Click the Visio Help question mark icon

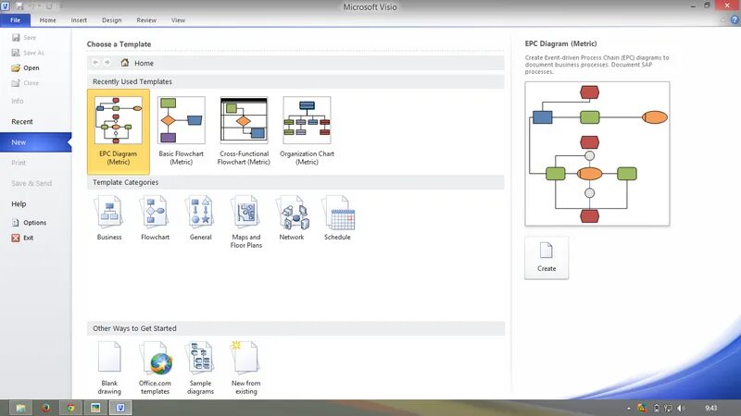[x=735, y=19]
